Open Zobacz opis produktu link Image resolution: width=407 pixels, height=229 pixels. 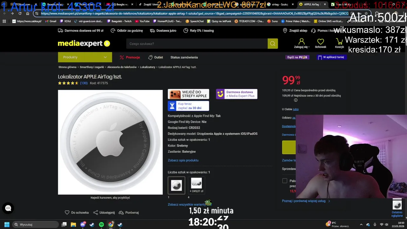pyautogui.click(x=183, y=160)
